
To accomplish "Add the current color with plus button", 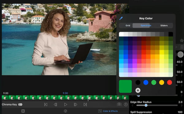I will 138,90.
